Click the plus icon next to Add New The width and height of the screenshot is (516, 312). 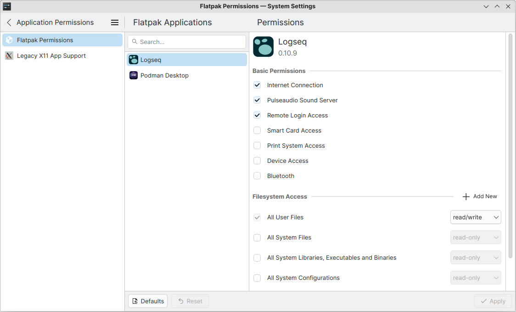(x=466, y=196)
